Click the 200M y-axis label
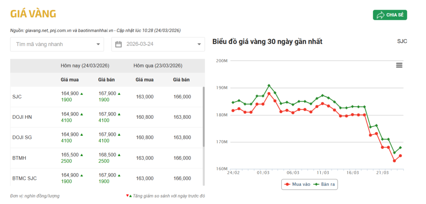Screen dimensions: 426x204 [221, 61]
